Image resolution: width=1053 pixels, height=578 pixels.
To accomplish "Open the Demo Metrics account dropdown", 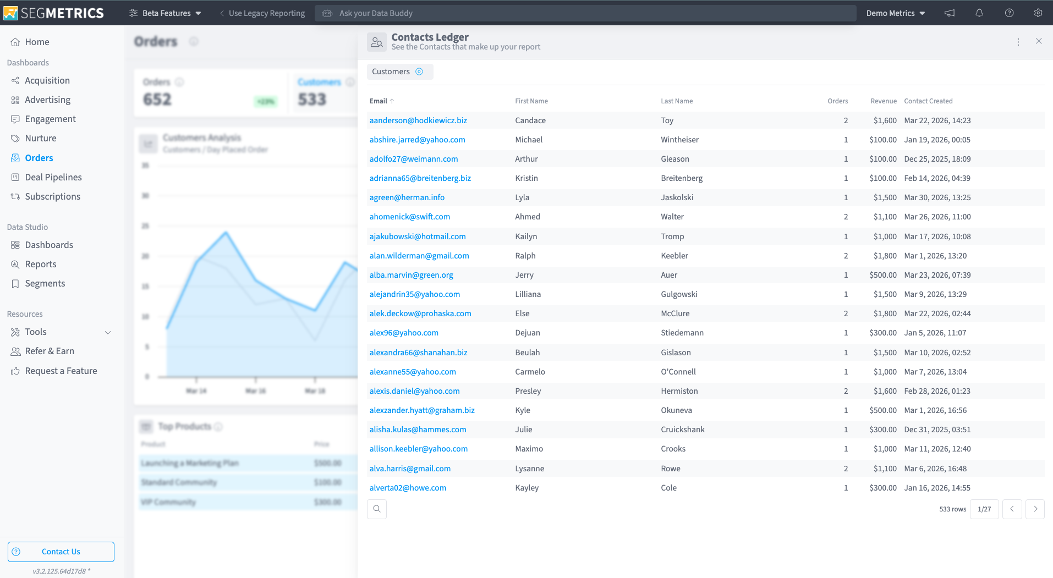I will point(896,13).
